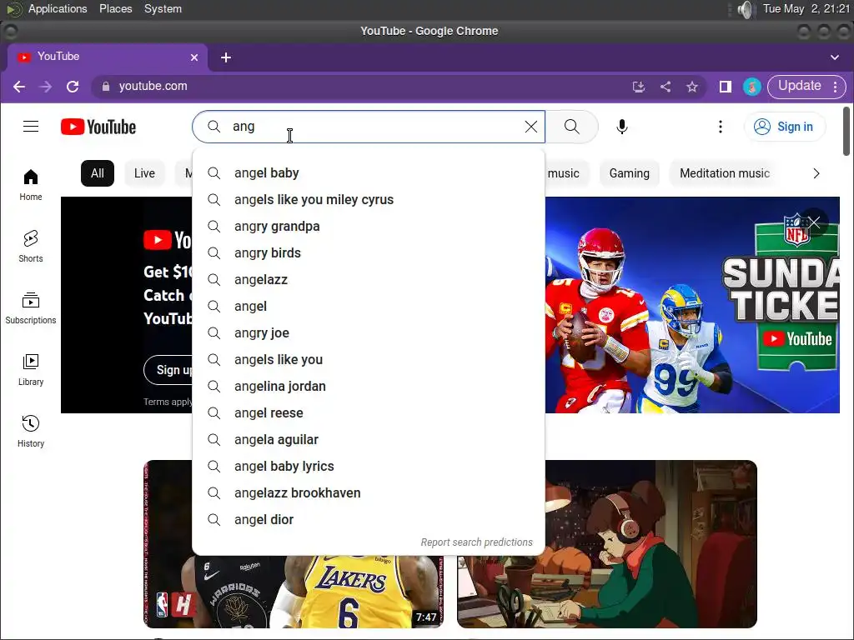Choose suggestion 'angelazz'
The height and width of the screenshot is (640, 854).
[369, 280]
